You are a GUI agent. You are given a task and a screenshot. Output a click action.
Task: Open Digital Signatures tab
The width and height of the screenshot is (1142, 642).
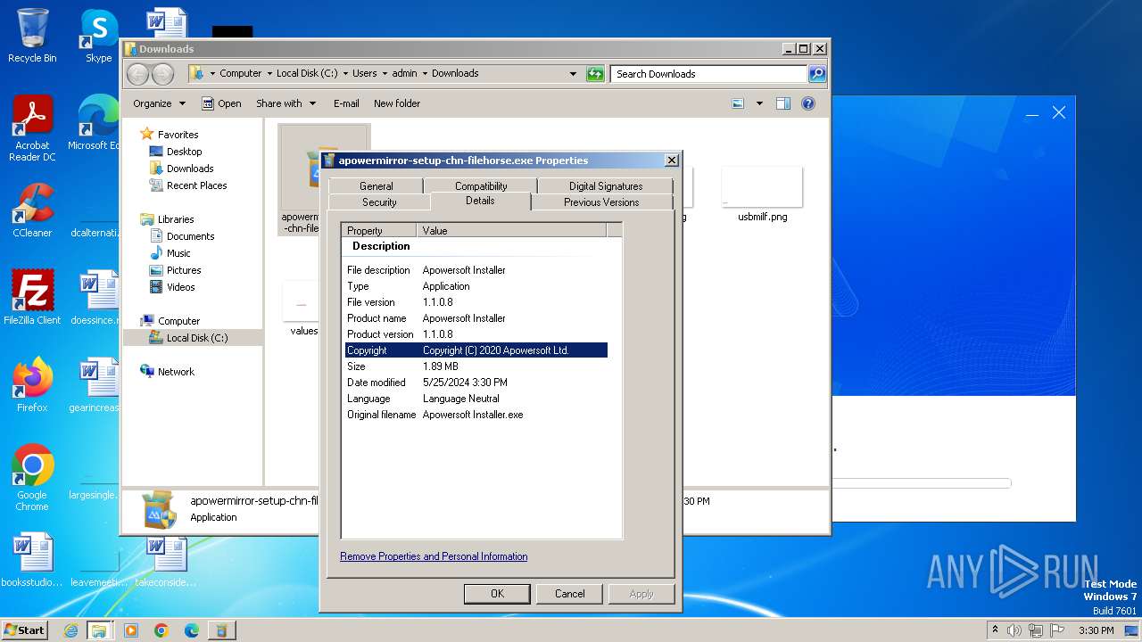(x=606, y=185)
